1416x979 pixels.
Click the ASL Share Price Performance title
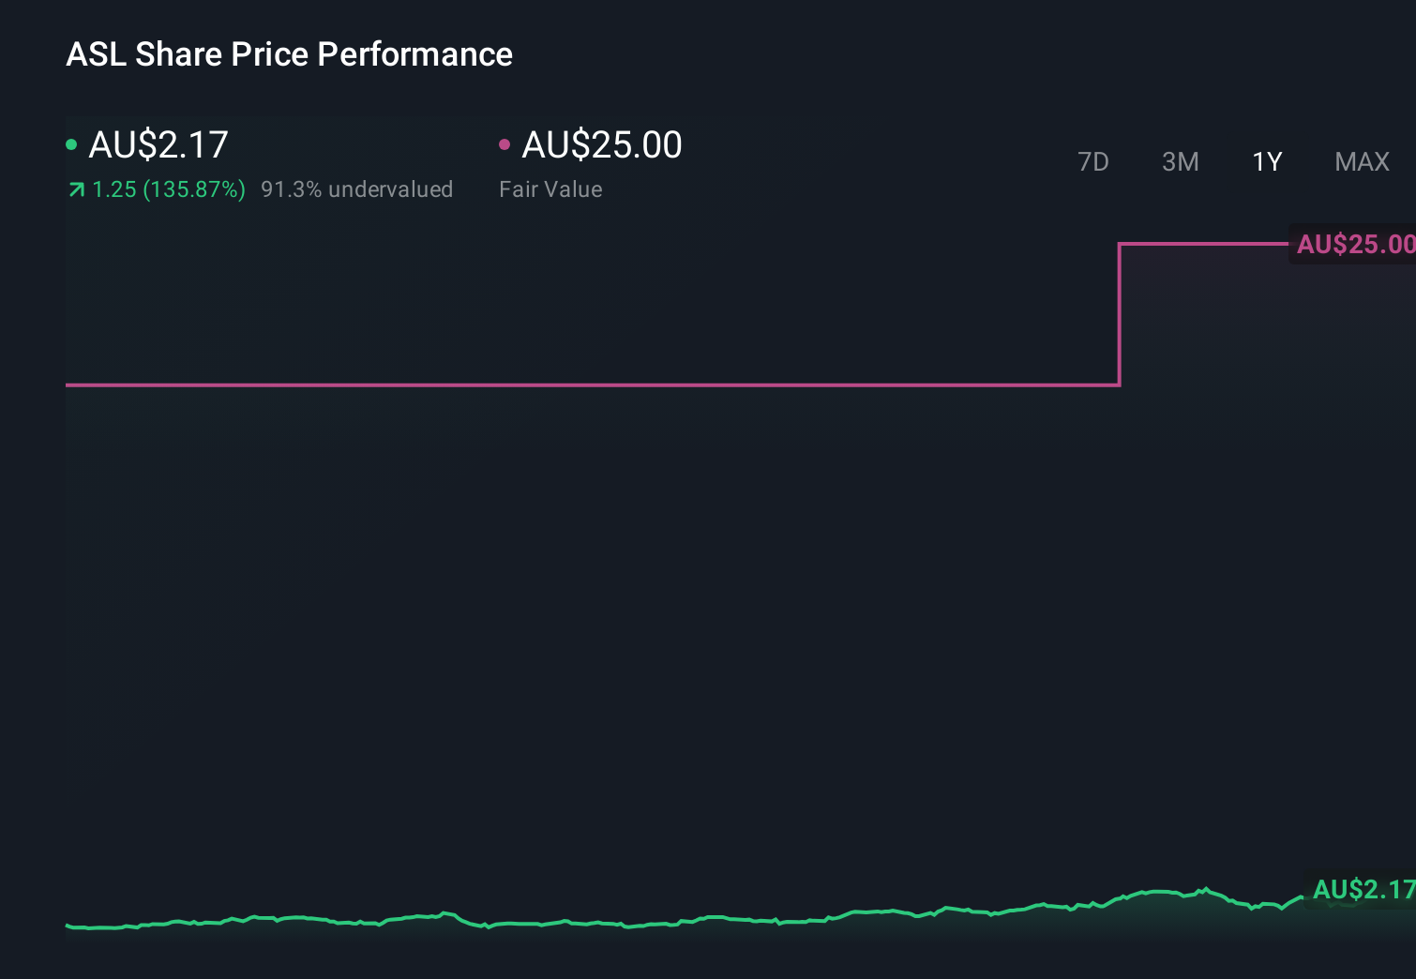(x=289, y=54)
